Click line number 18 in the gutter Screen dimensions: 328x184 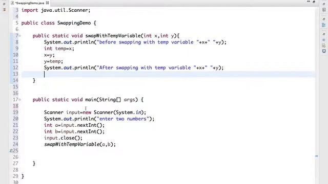click(x=15, y=106)
